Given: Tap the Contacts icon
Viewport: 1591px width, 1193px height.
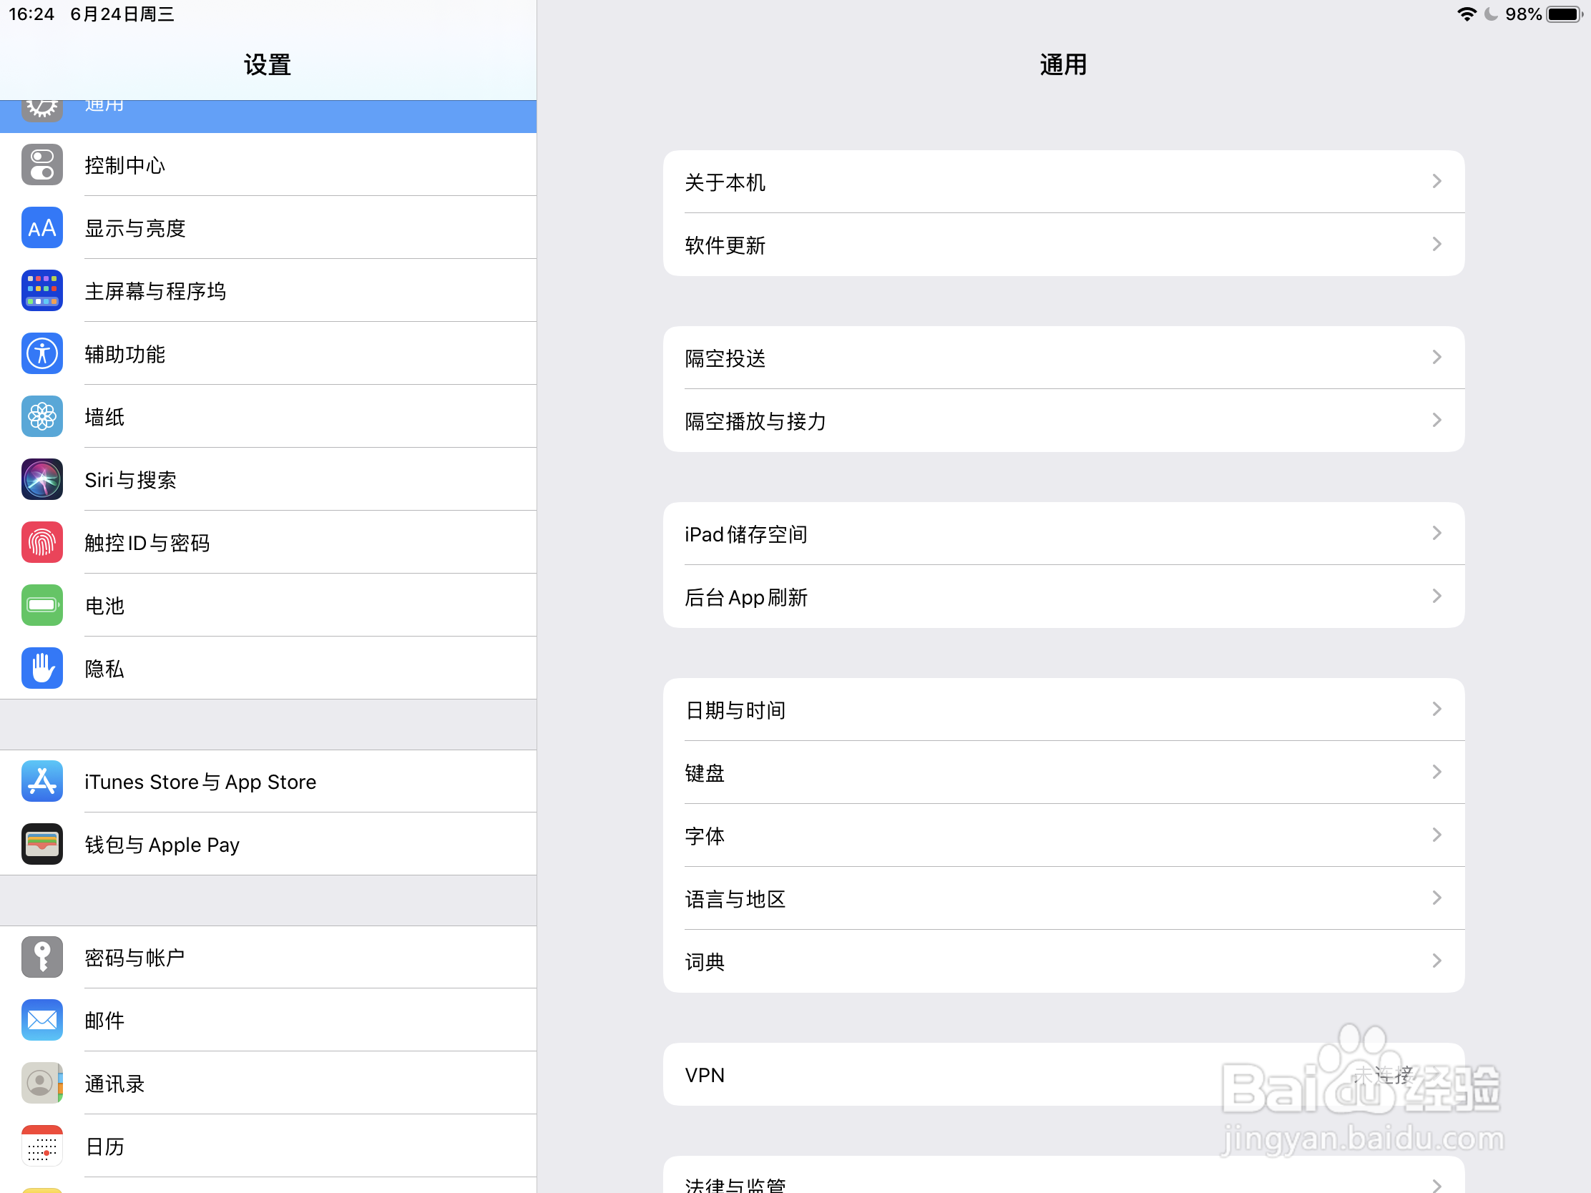Looking at the screenshot, I should coord(41,1083).
